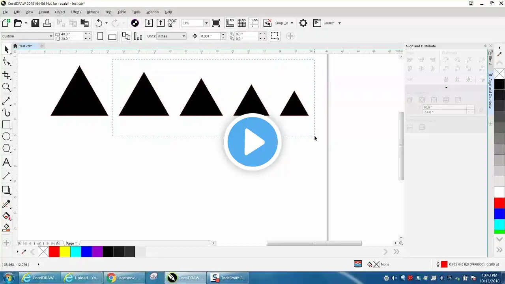Open the Object menu
This screenshot has height=284, width=505.
[60, 12]
